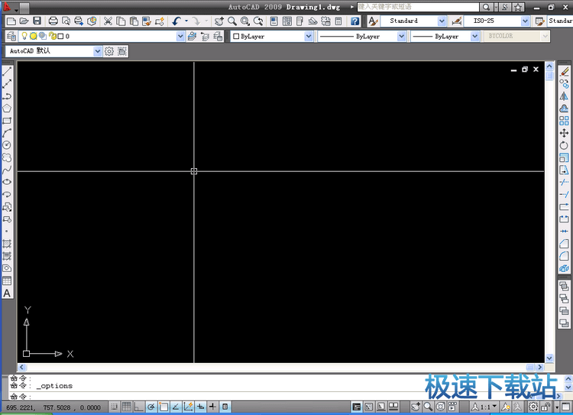573x415 pixels.
Task: Select the Fillet tool
Action: [x=565, y=256]
